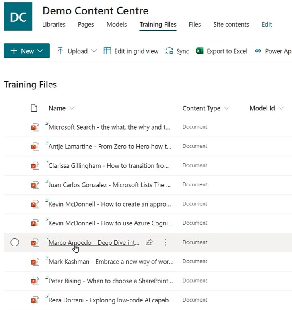Open the three-dot menu for Marco Amoedo file
Screen dimensions: 292x310
tap(166, 242)
